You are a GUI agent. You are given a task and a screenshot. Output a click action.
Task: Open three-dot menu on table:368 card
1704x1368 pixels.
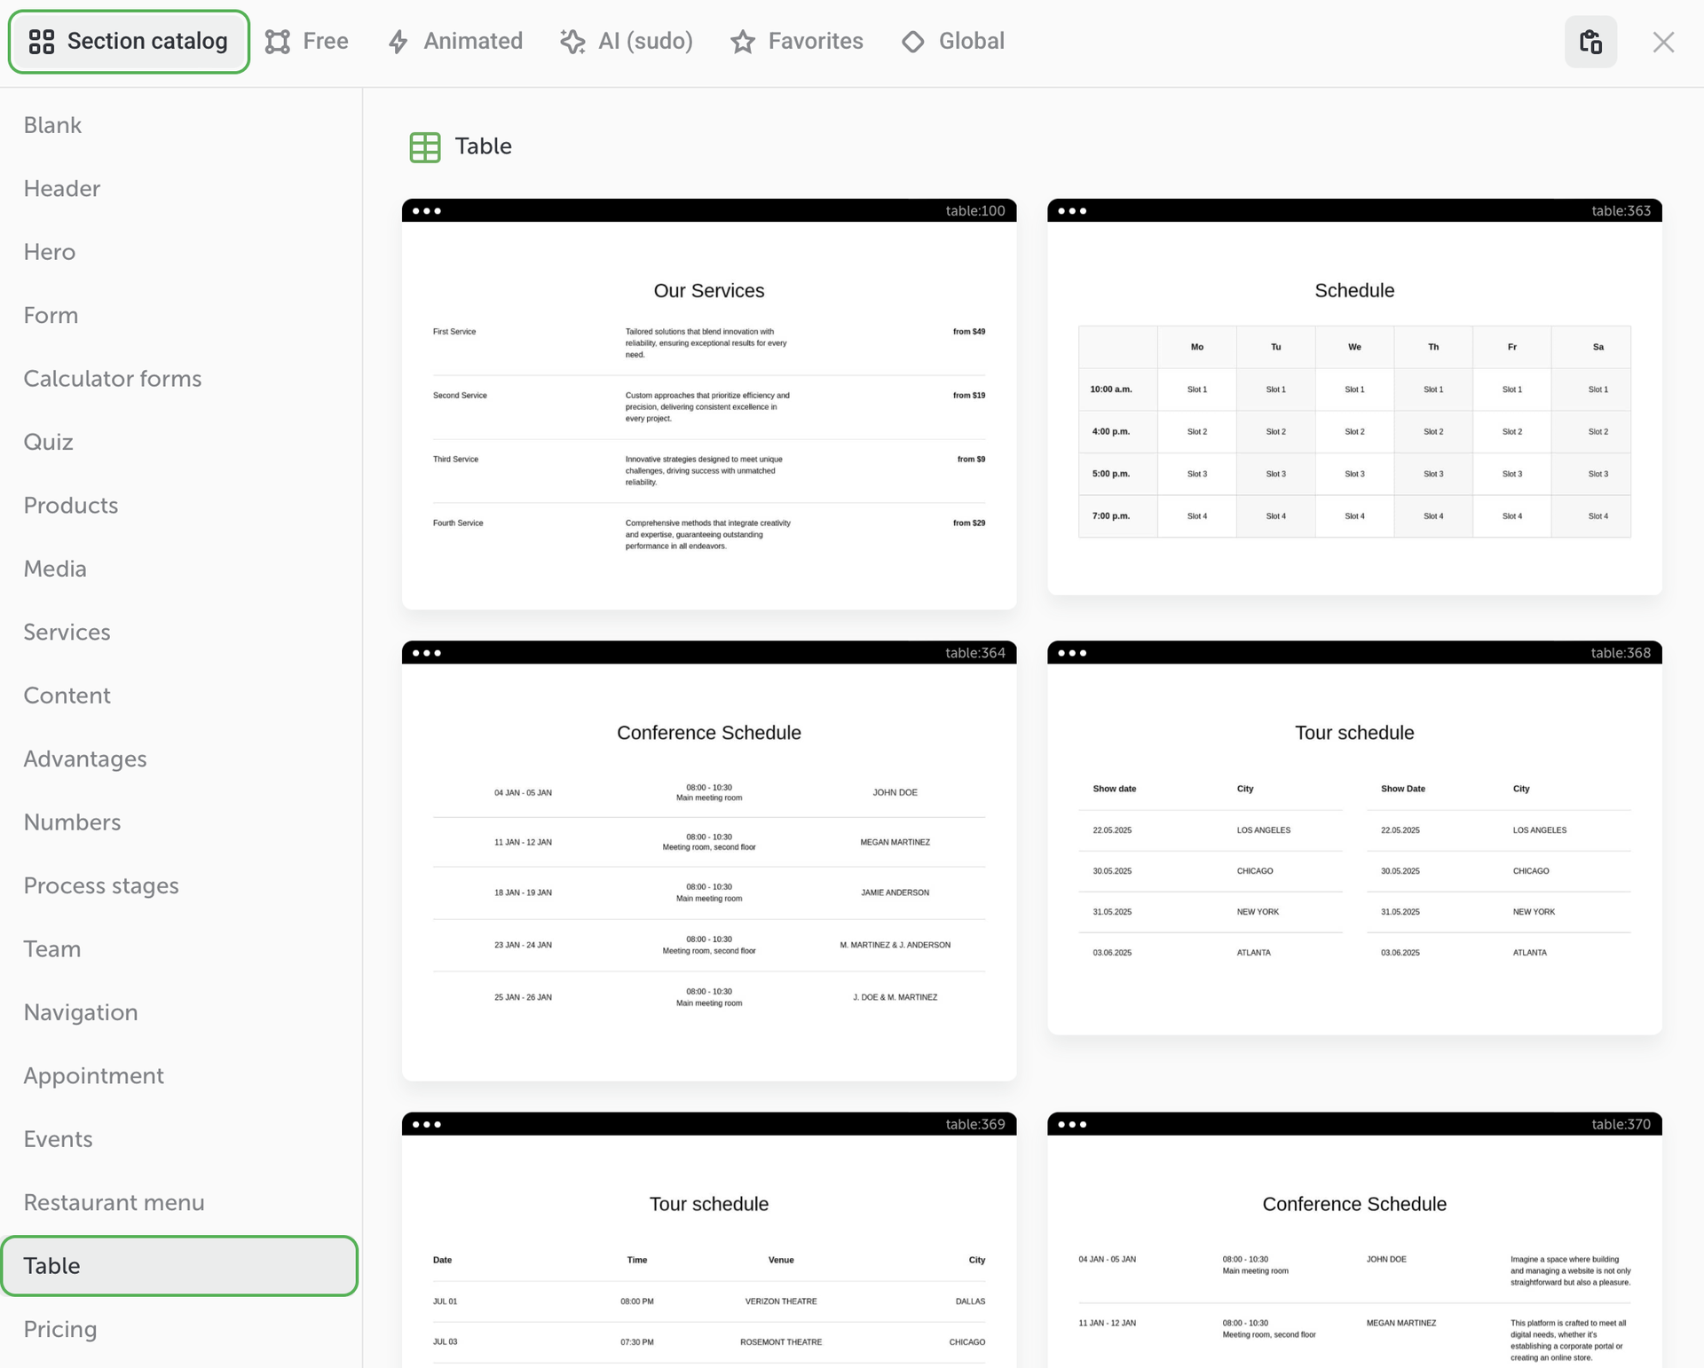pos(1072,653)
